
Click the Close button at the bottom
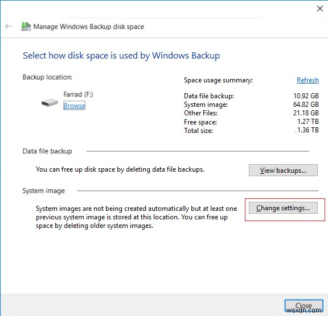pos(304,306)
